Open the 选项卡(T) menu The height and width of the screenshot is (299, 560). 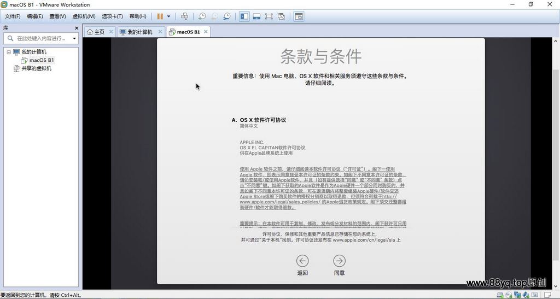(112, 16)
